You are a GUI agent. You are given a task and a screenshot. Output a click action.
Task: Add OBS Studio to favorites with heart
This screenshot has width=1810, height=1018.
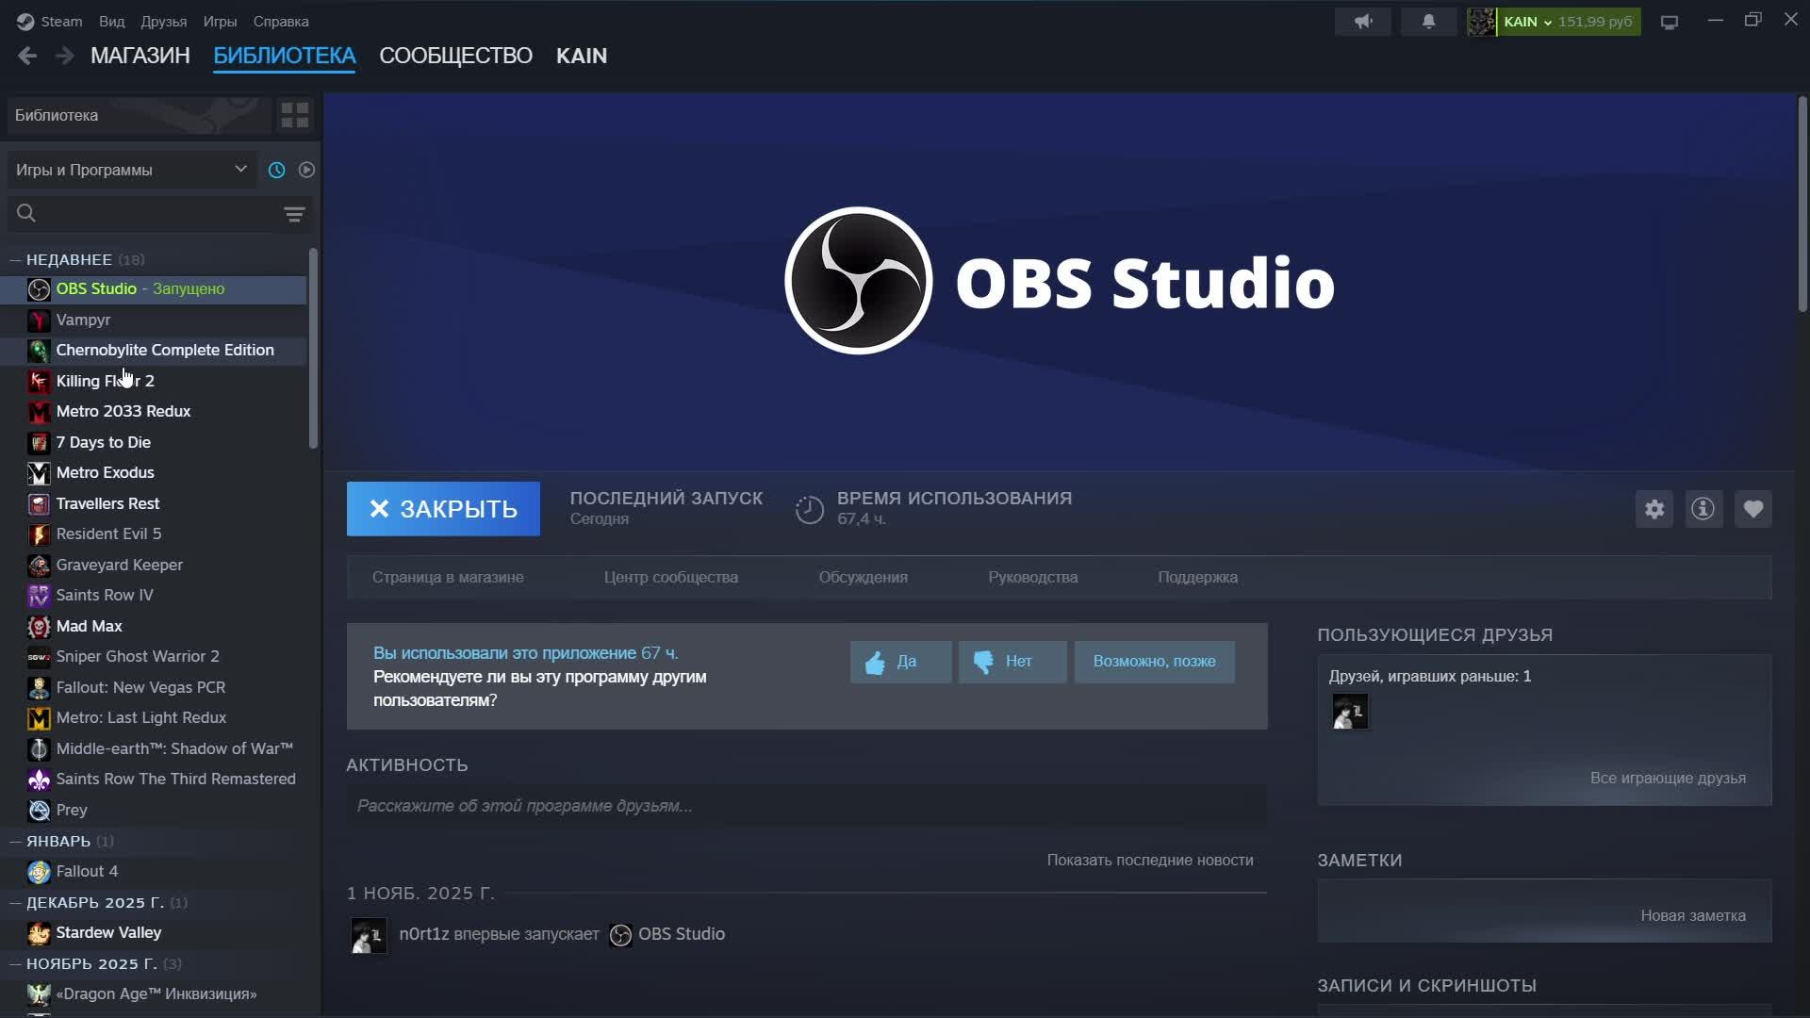coord(1753,509)
